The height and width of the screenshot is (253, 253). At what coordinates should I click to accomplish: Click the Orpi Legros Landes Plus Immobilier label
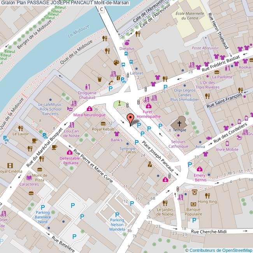184,95
